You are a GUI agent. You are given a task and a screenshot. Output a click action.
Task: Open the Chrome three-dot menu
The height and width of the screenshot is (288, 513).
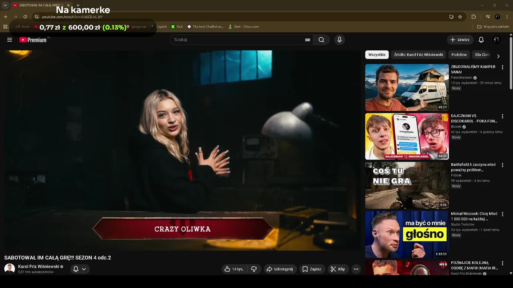click(x=507, y=17)
